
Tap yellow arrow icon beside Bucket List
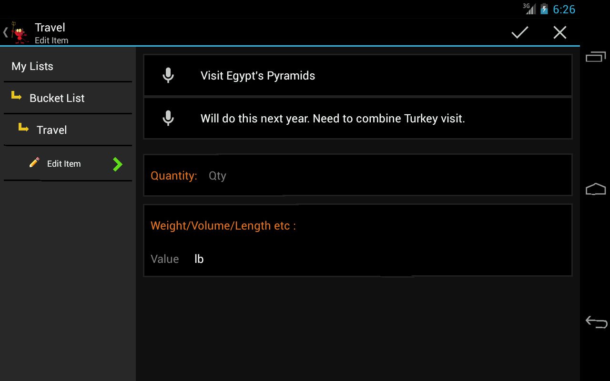point(16,97)
